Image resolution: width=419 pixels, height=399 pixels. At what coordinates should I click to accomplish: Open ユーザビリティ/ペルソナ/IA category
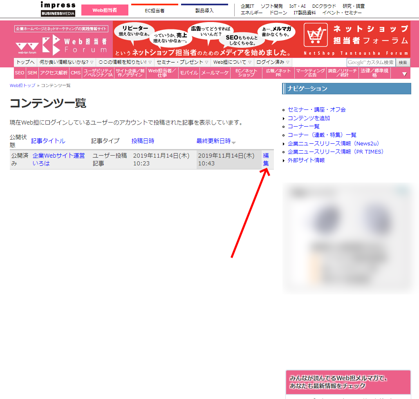click(x=98, y=73)
